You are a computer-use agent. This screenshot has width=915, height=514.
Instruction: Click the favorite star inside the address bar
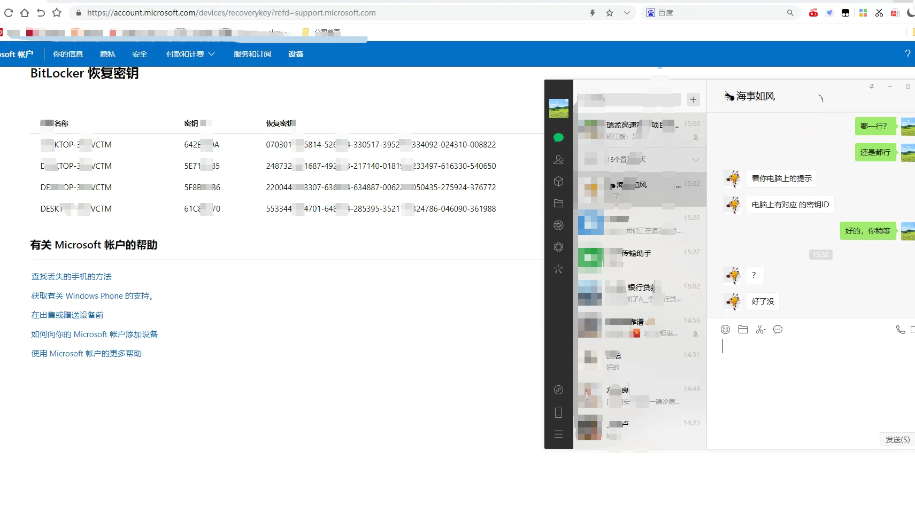[x=610, y=13]
